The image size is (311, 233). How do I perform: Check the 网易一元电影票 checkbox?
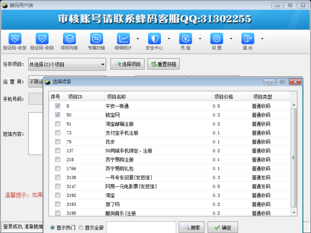click(58, 186)
